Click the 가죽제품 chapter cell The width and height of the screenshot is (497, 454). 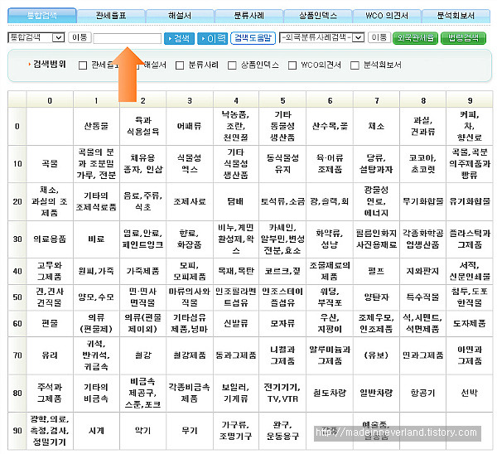(x=143, y=271)
